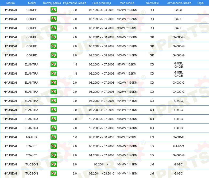Click the date range '01.2004 -> 07.2008'
The height and width of the screenshot is (178, 209).
coord(102,155)
